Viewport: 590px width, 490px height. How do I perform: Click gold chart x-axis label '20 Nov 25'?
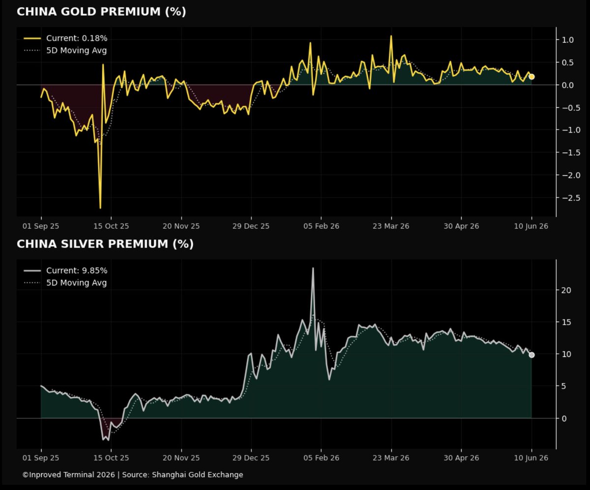click(181, 226)
